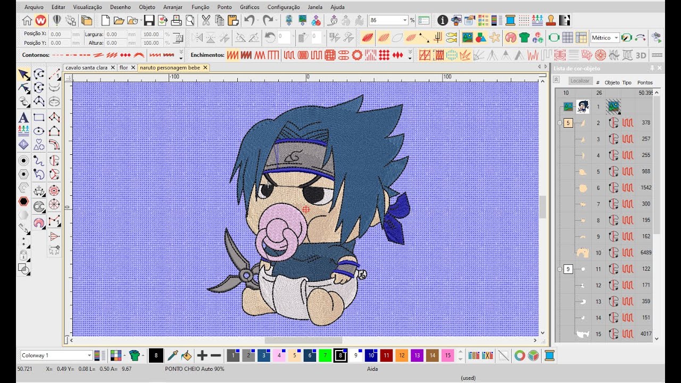Click the Home icon in the top toolbar
Viewport: 681px width, 383px height.
click(27, 21)
